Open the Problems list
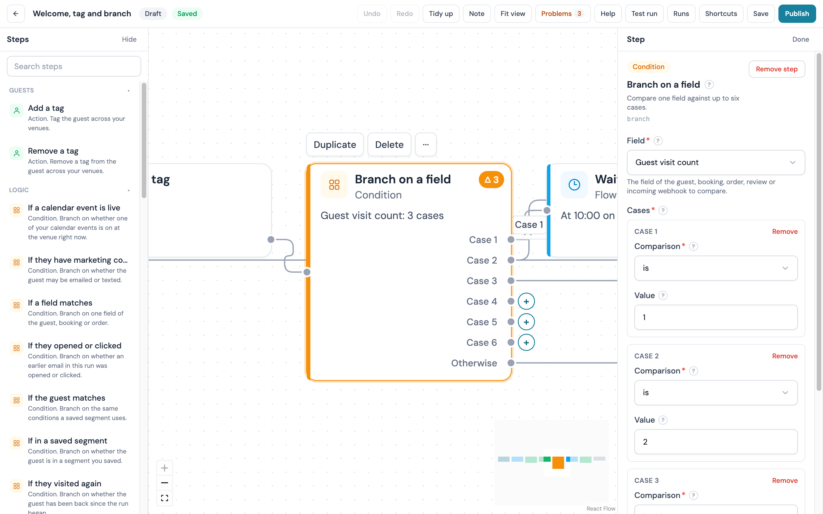Screen dimensions: 823x514 563,14
